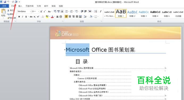184x100 pixels.
Task: Open the Paste options arrow under 粘贴
Action: click(3, 18)
